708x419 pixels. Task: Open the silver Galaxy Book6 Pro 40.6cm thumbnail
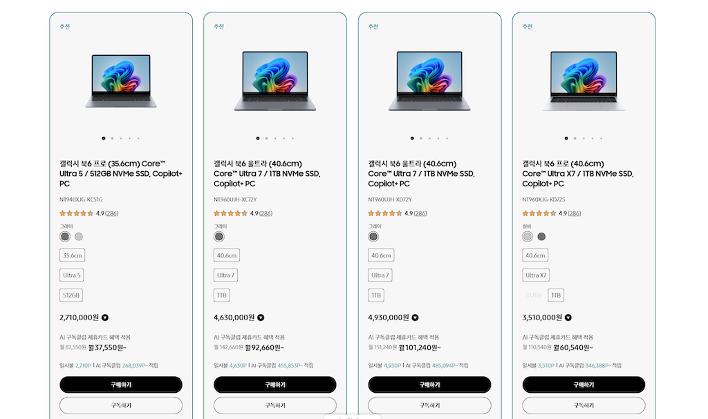pyautogui.click(x=584, y=81)
